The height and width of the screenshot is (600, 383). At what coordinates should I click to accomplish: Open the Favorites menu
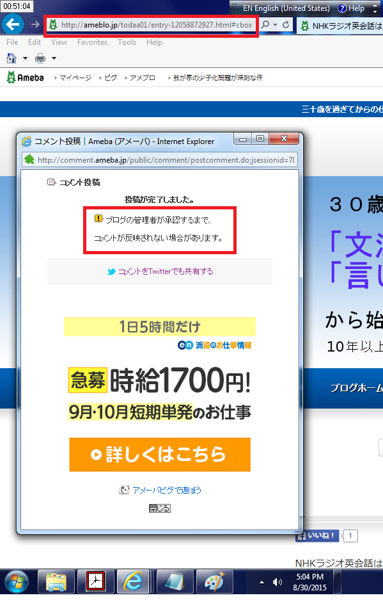pyautogui.click(x=92, y=42)
